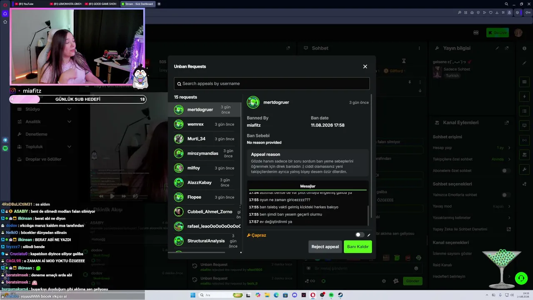Close the Unban Requests dialog
533x300 pixels.
click(365, 67)
